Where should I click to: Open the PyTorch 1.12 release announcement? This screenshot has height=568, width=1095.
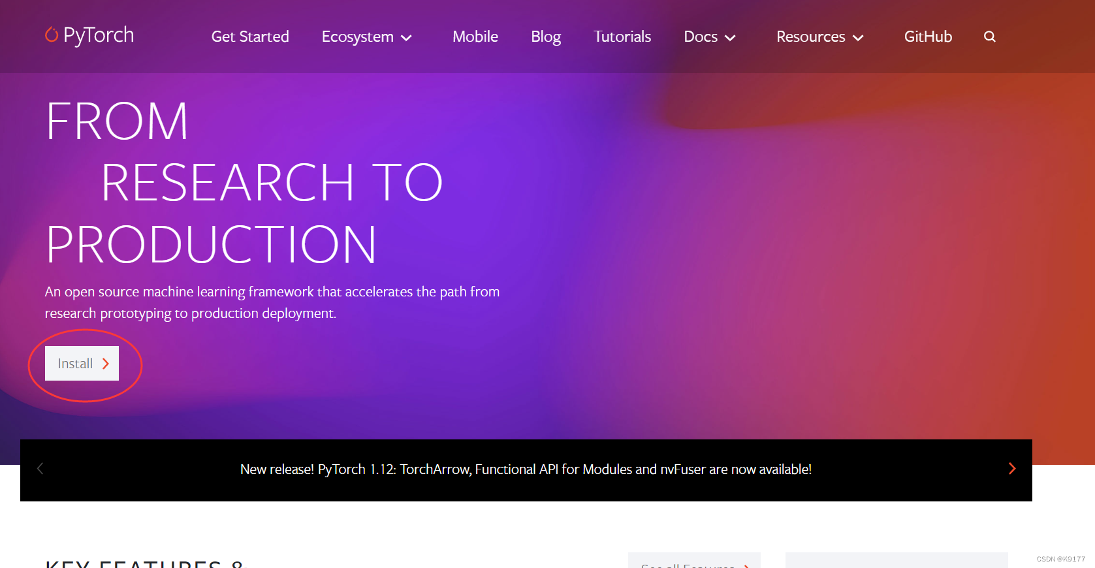pyautogui.click(x=526, y=469)
